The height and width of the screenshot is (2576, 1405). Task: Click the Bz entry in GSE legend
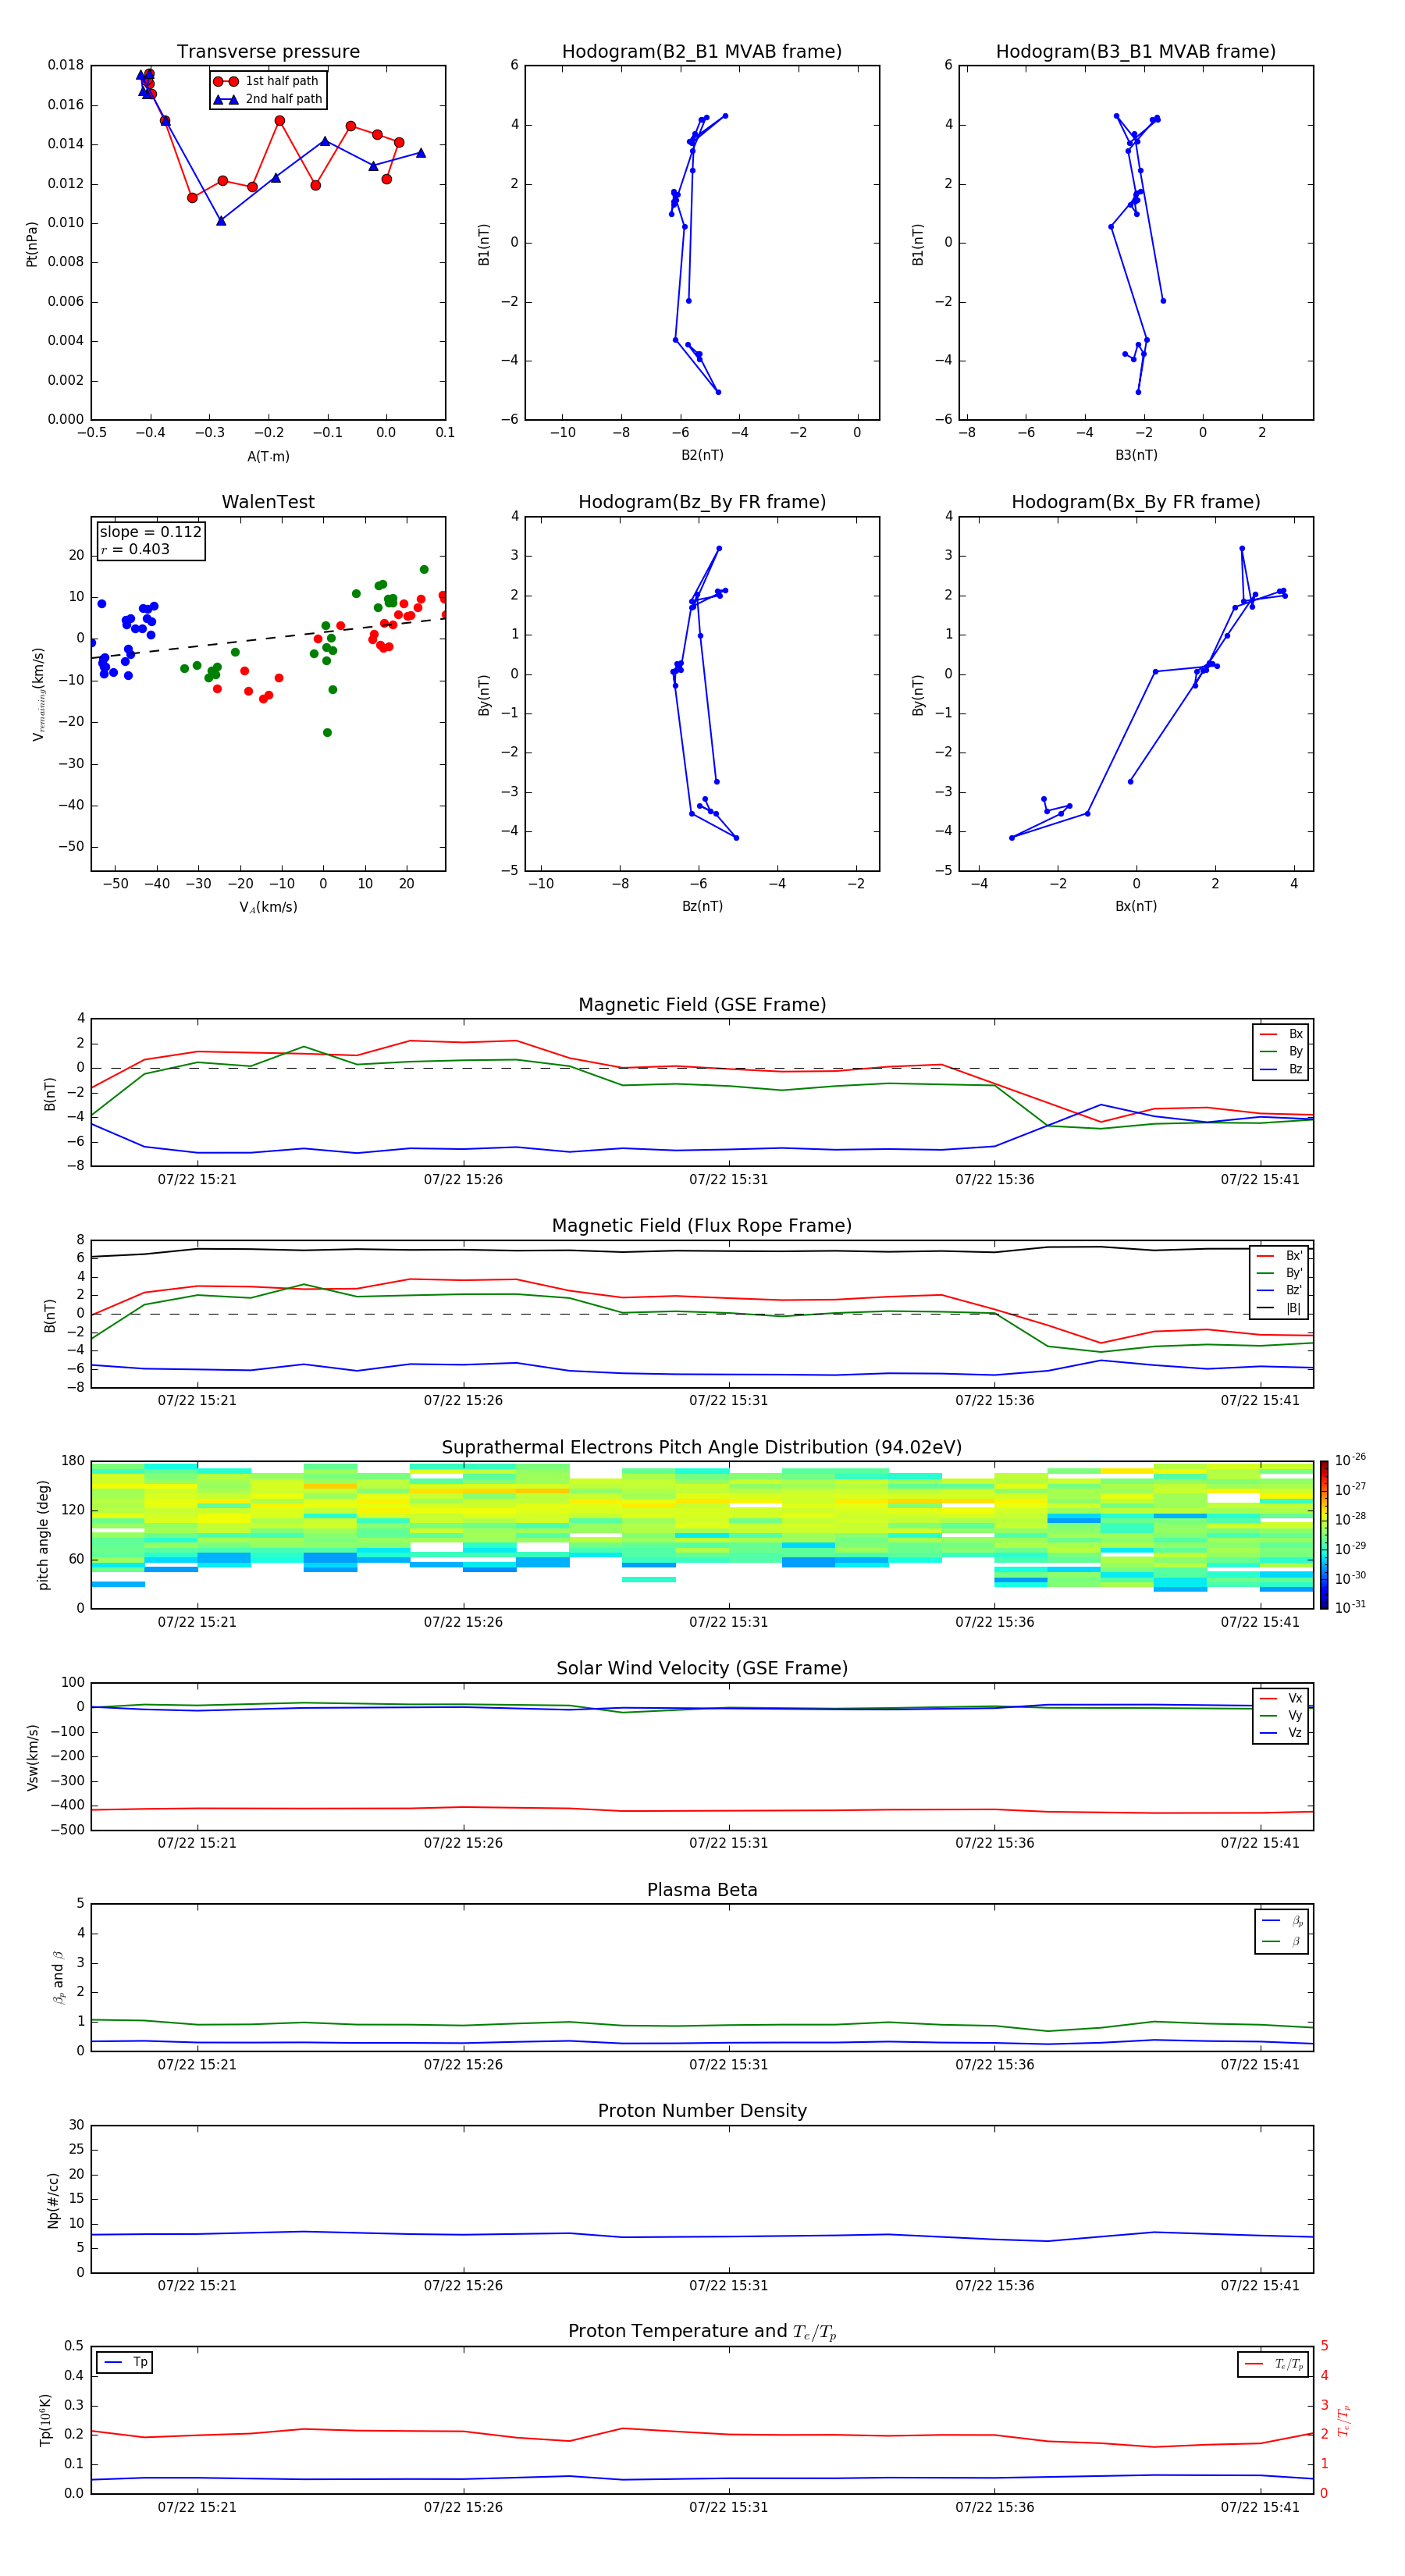click(1281, 1069)
